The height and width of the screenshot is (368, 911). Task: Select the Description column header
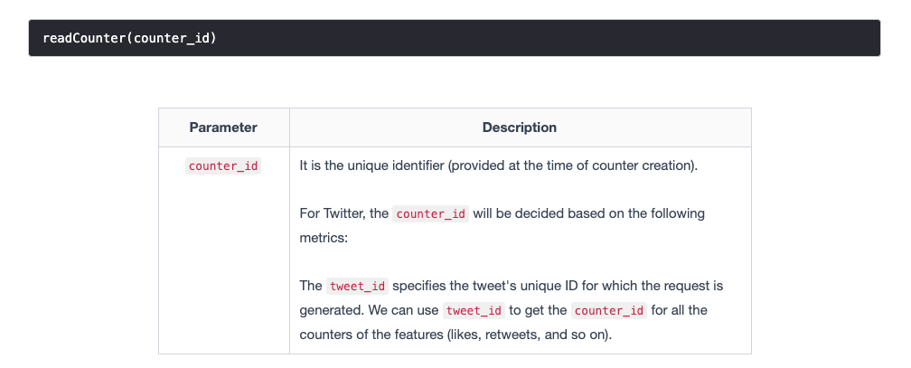(x=520, y=127)
